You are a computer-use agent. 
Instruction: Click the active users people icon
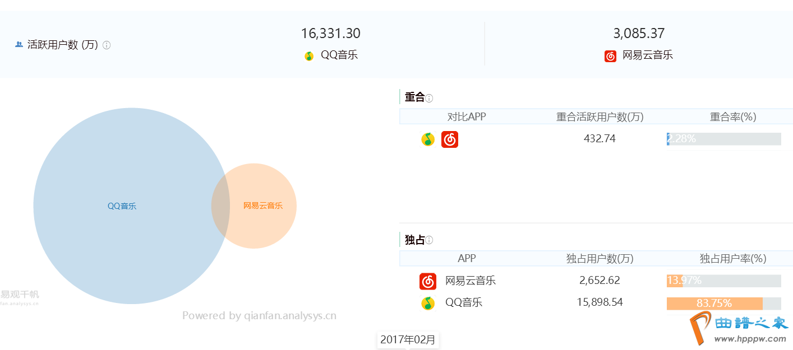click(19, 44)
